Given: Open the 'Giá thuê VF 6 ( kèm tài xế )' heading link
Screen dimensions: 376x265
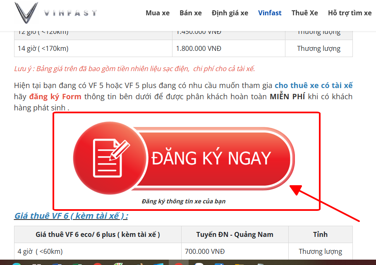Looking at the screenshot, I should (71, 216).
